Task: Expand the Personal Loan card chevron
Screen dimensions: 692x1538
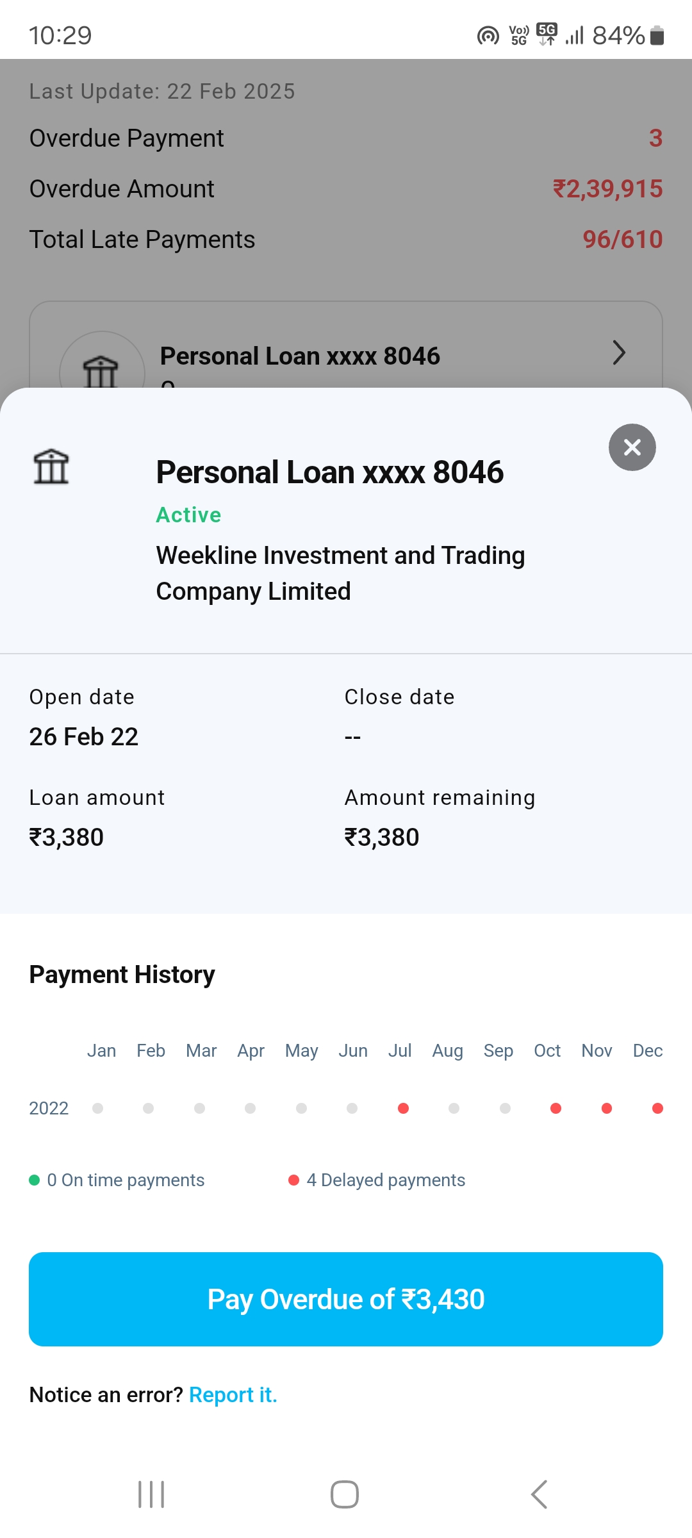Action: [618, 352]
